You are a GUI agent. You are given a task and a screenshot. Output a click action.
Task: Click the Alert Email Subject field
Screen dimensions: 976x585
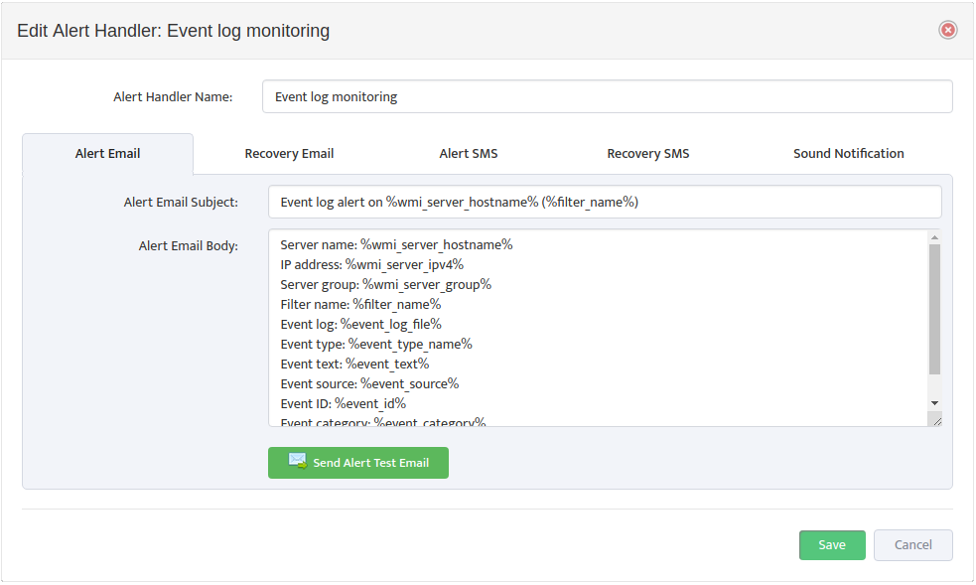pyautogui.click(x=605, y=202)
